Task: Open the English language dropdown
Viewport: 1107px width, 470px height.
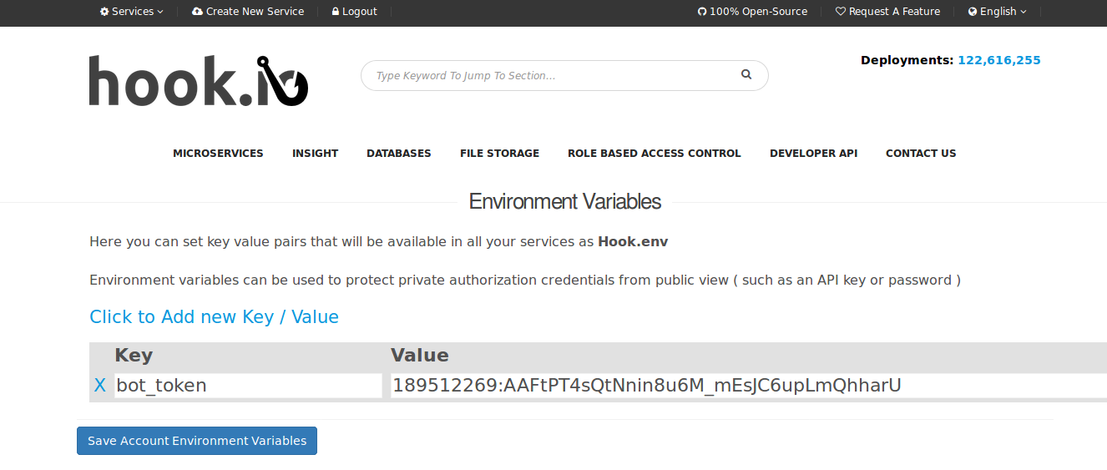Action: (x=998, y=12)
